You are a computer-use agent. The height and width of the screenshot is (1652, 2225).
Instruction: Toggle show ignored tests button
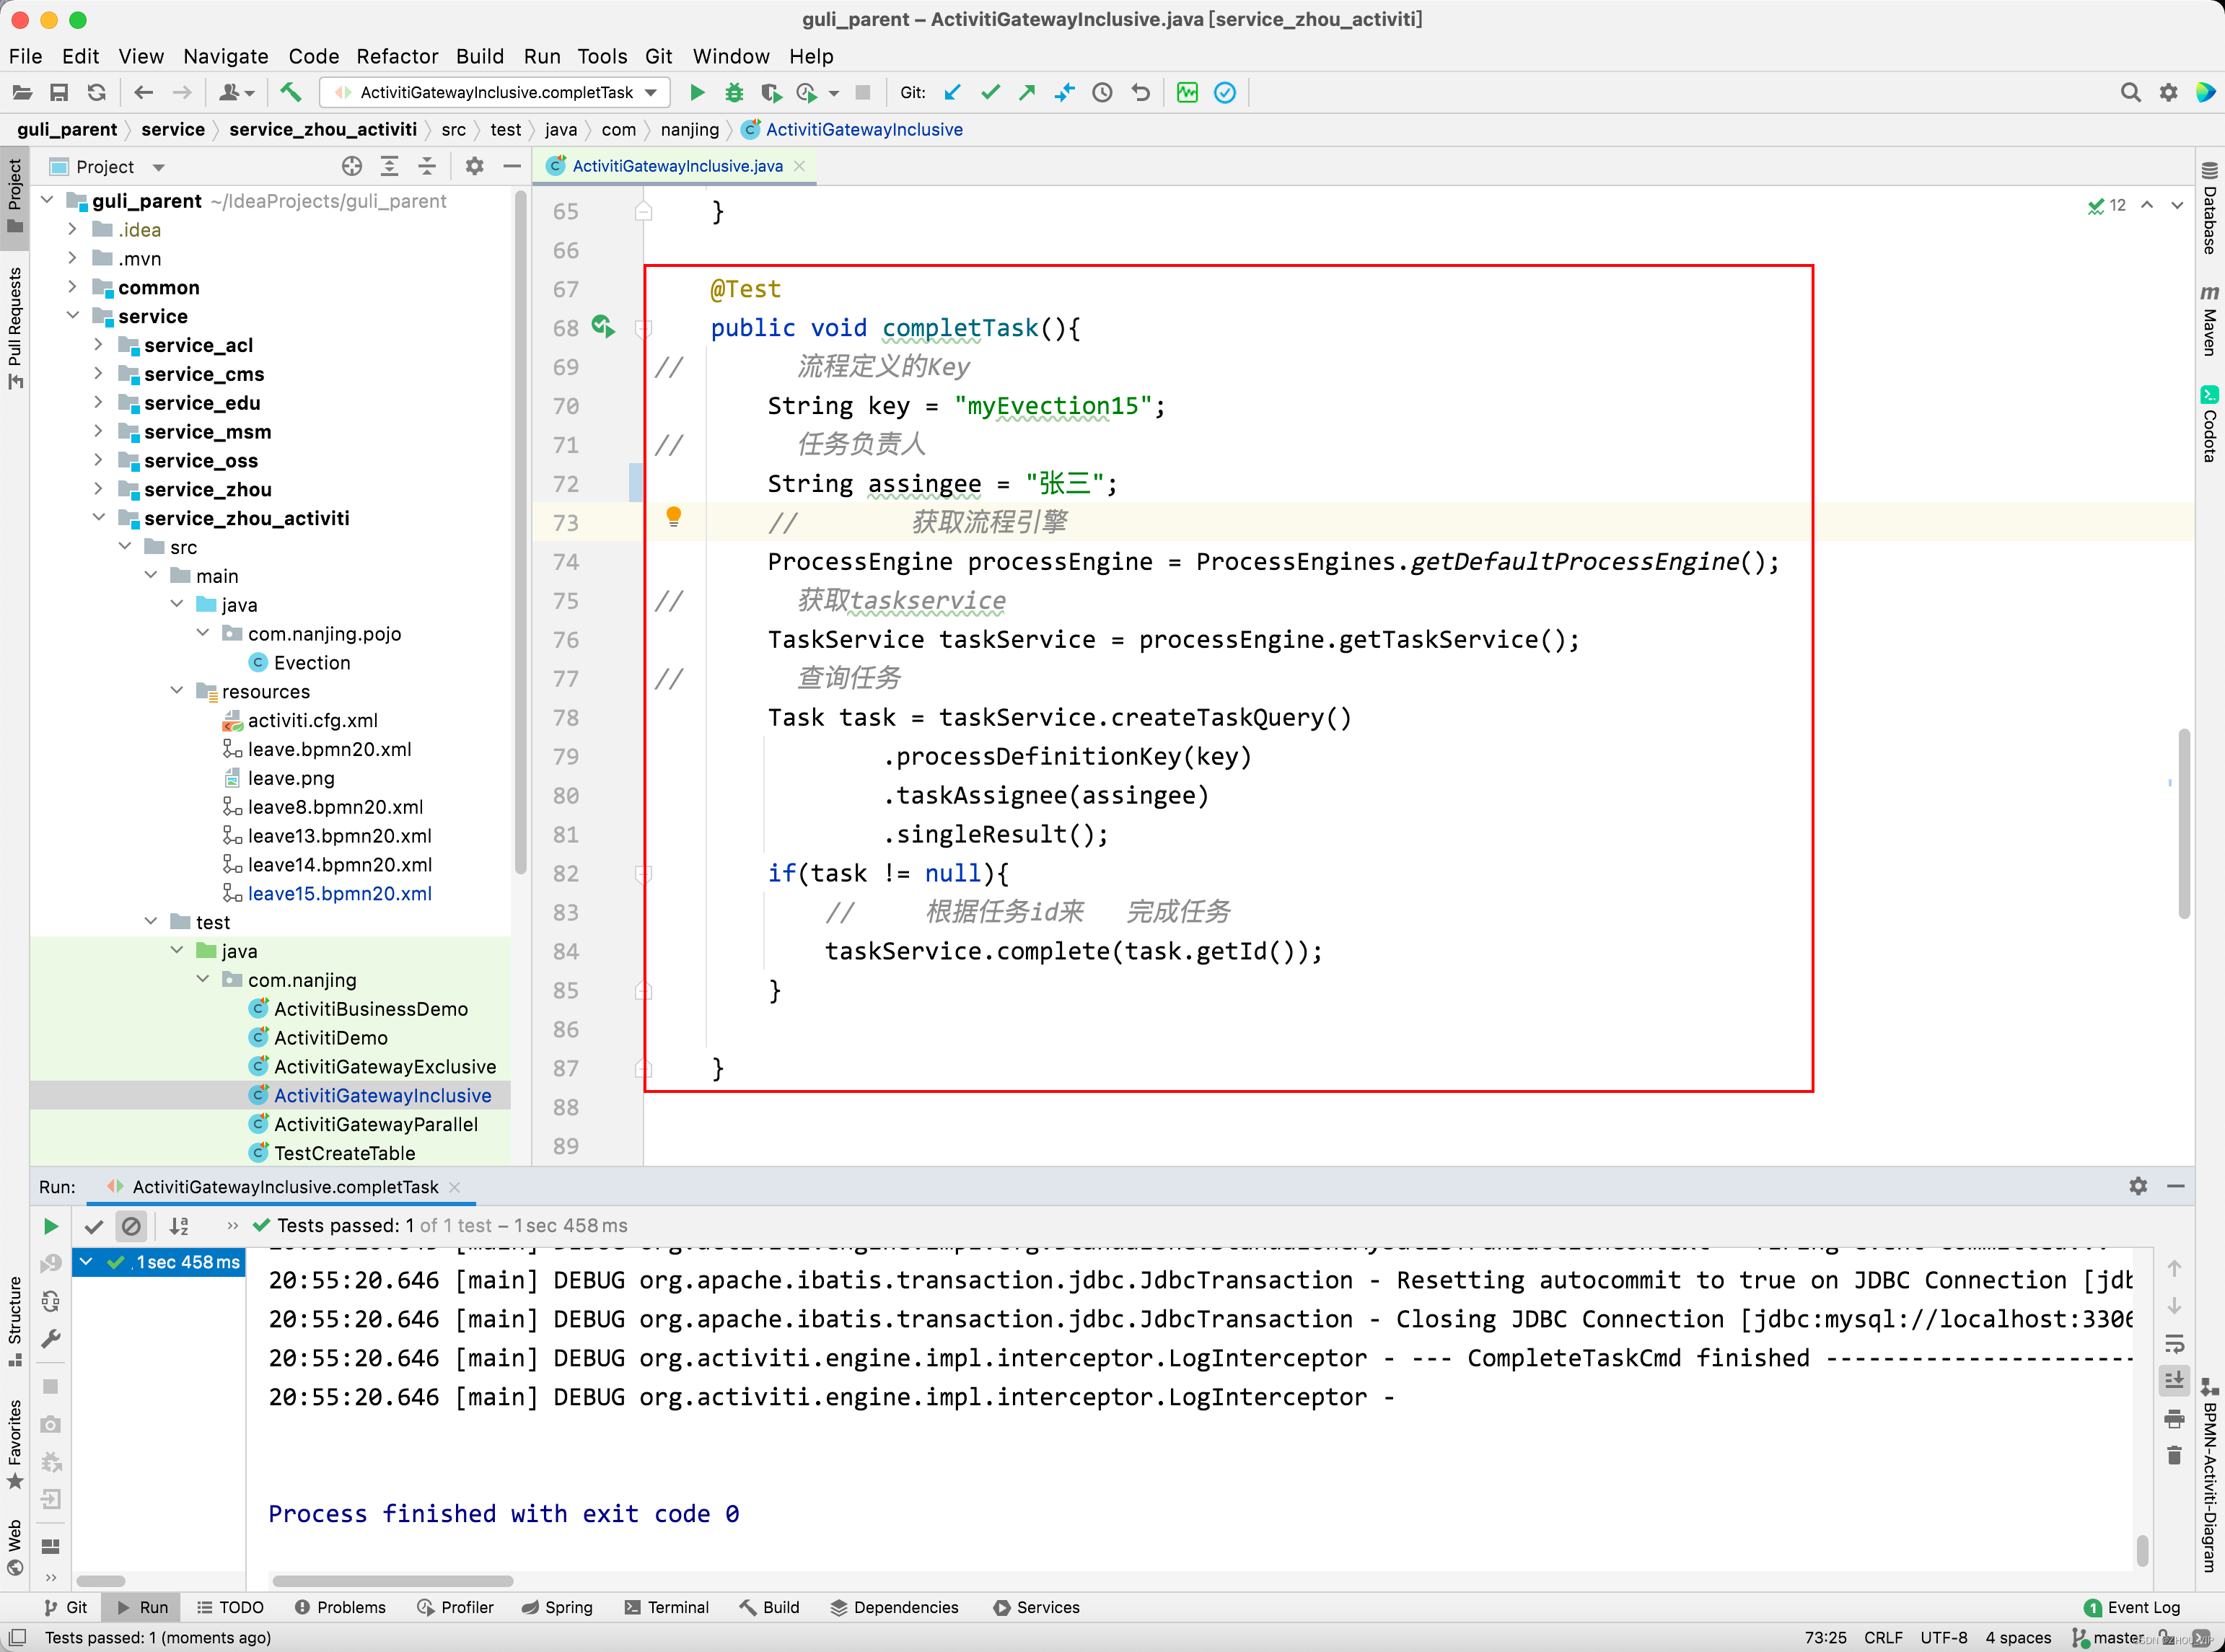[x=131, y=1226]
